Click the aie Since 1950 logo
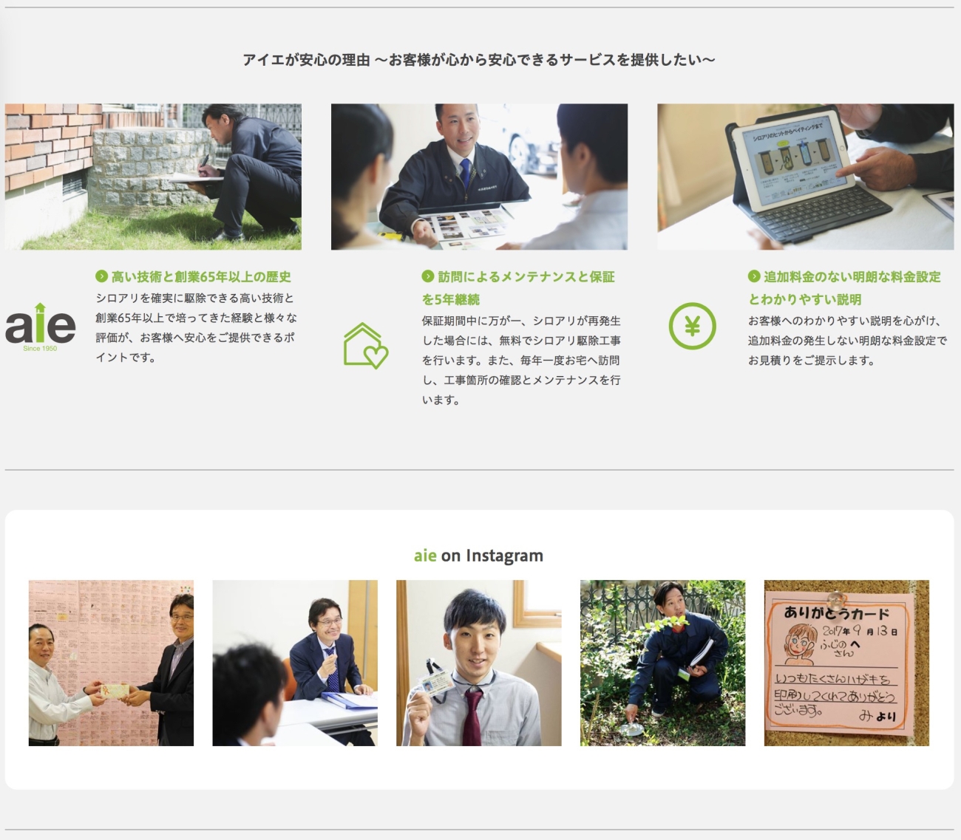Screen dimensions: 961x840 40,327
